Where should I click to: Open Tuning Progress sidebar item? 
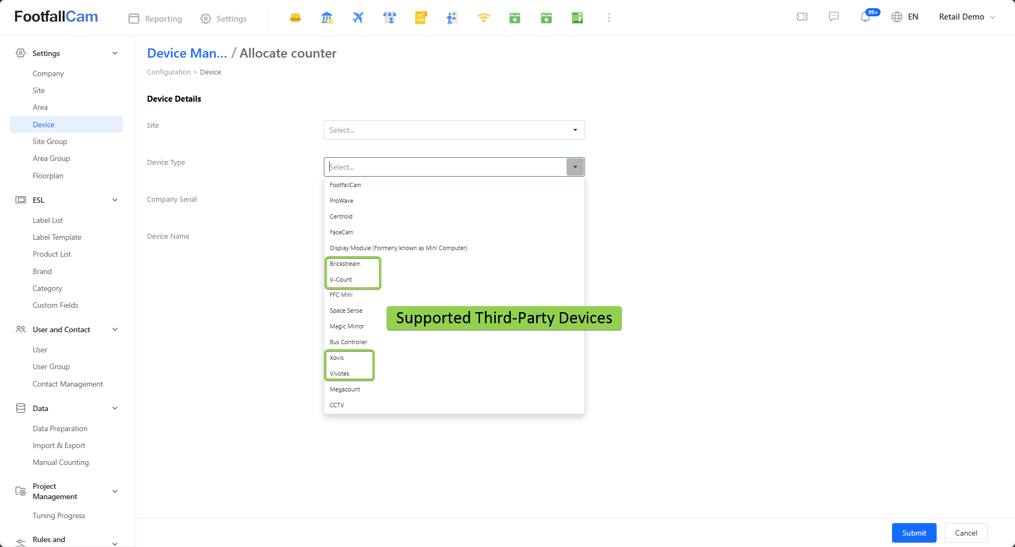click(59, 515)
